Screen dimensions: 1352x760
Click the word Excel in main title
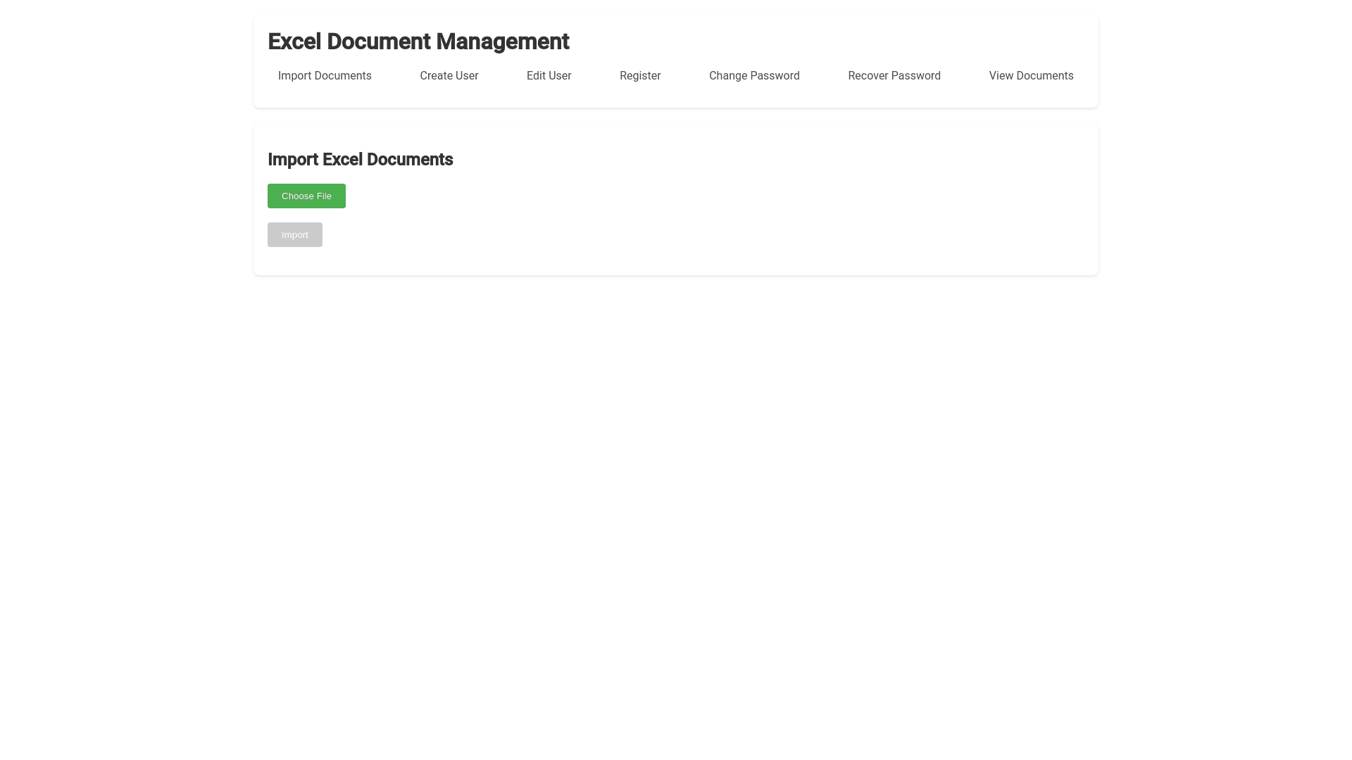pyautogui.click(x=294, y=42)
